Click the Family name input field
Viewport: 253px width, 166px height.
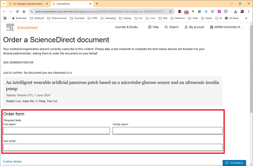167,131
